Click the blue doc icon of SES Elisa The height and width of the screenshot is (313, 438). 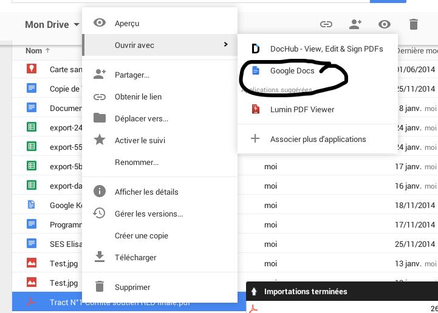(x=32, y=243)
